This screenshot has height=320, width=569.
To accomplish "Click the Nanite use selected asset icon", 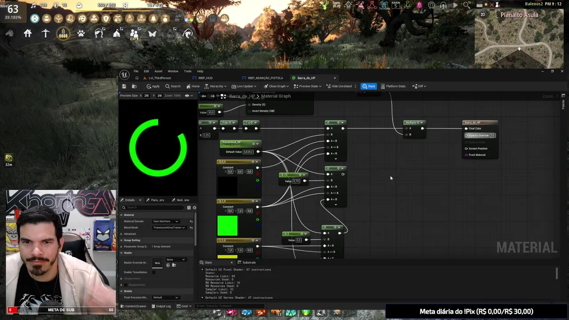I will 168,265.
